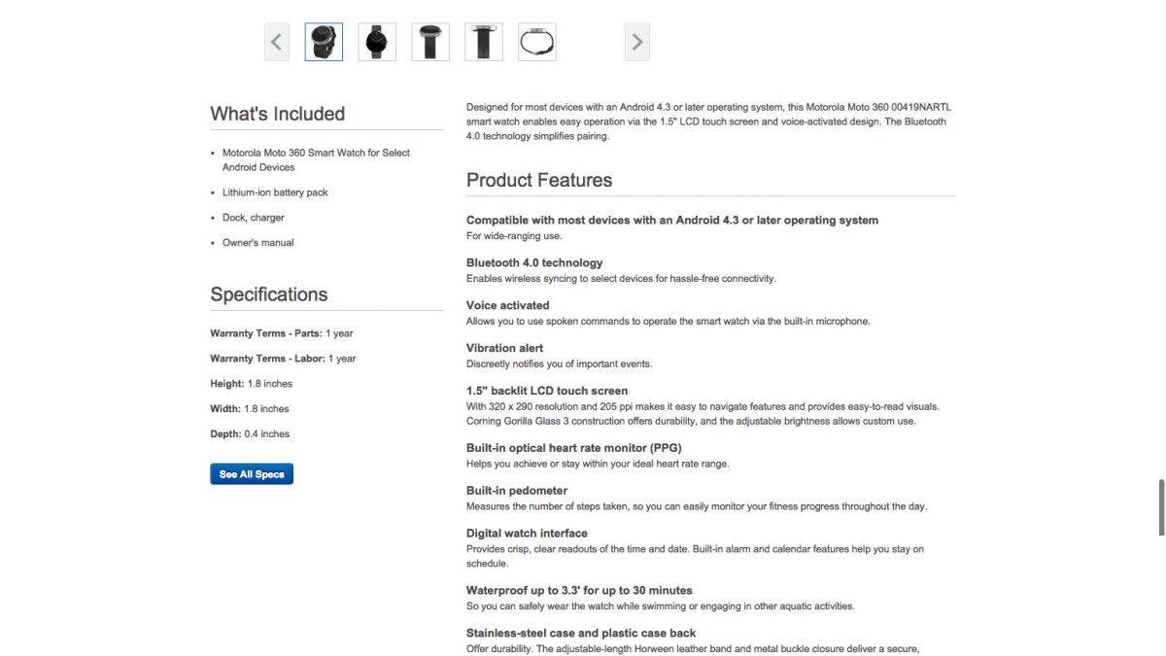Click the page's vertical scrollbar thumb
This screenshot has height=656, width=1166.
(1161, 506)
